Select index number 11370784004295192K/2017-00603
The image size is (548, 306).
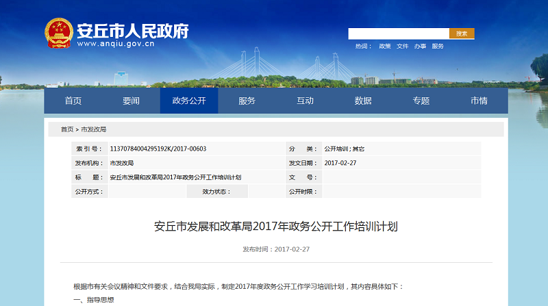click(158, 149)
